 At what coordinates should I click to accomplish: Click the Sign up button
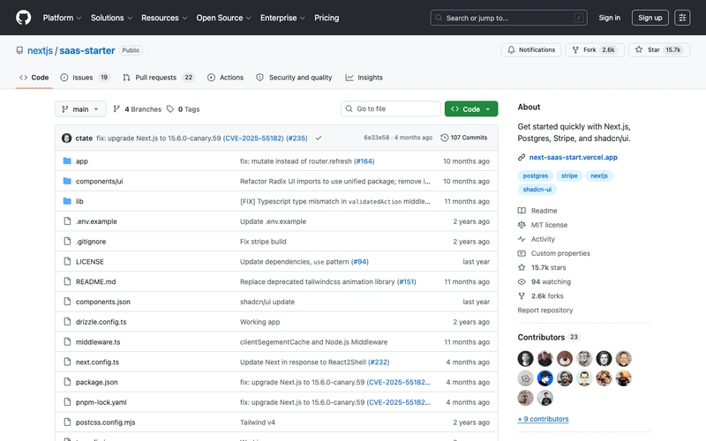[650, 18]
